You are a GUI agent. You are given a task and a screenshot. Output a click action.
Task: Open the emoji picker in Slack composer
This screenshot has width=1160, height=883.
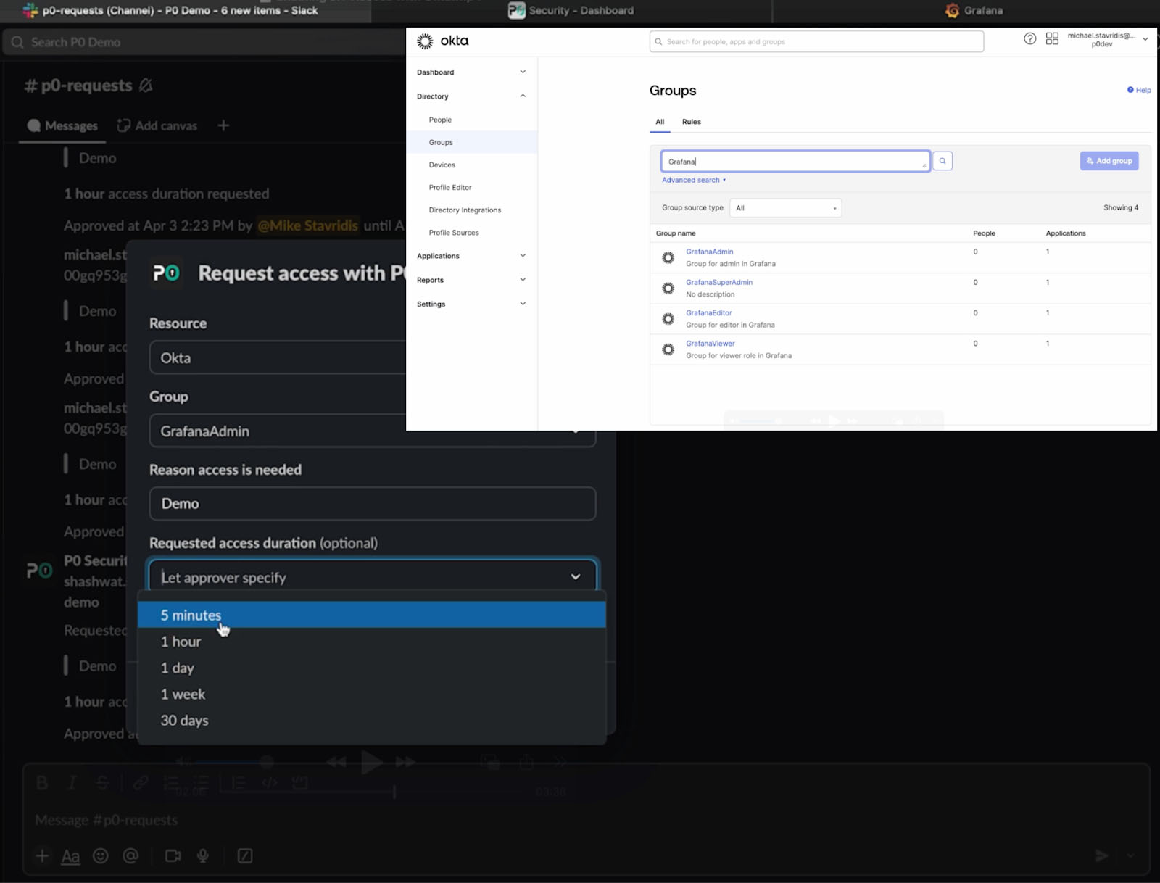101,855
